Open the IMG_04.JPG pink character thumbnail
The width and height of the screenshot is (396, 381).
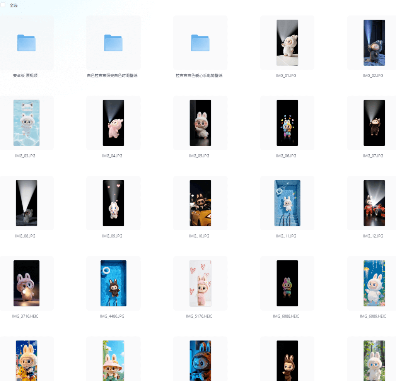click(113, 123)
